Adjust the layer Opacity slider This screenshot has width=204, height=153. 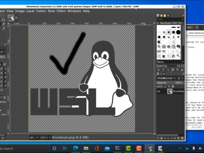pyautogui.click(x=170, y=83)
